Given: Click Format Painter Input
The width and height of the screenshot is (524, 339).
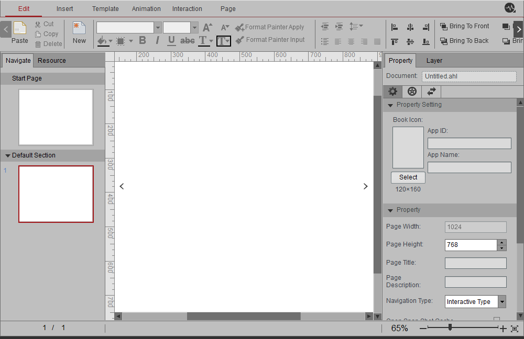Looking at the screenshot, I should coord(270,40).
